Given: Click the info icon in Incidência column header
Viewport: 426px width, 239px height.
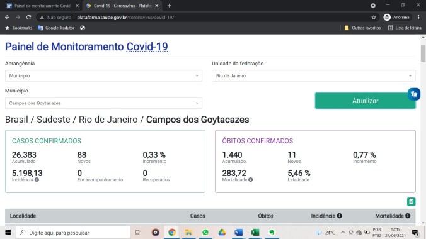Looking at the screenshot, I should pyautogui.click(x=339, y=216).
